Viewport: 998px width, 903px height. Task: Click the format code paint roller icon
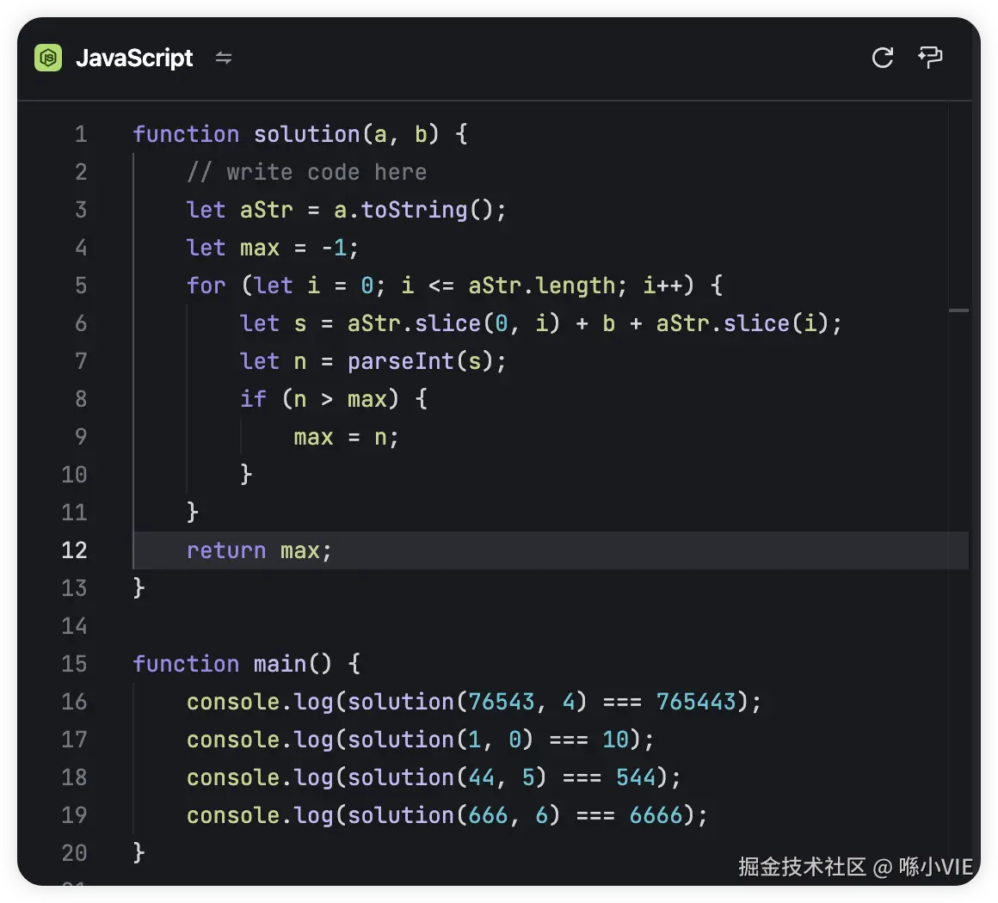930,58
